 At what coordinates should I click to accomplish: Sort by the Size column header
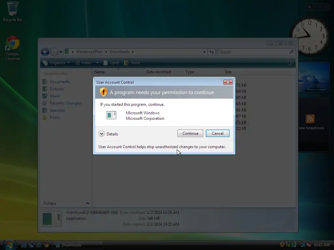pos(235,72)
